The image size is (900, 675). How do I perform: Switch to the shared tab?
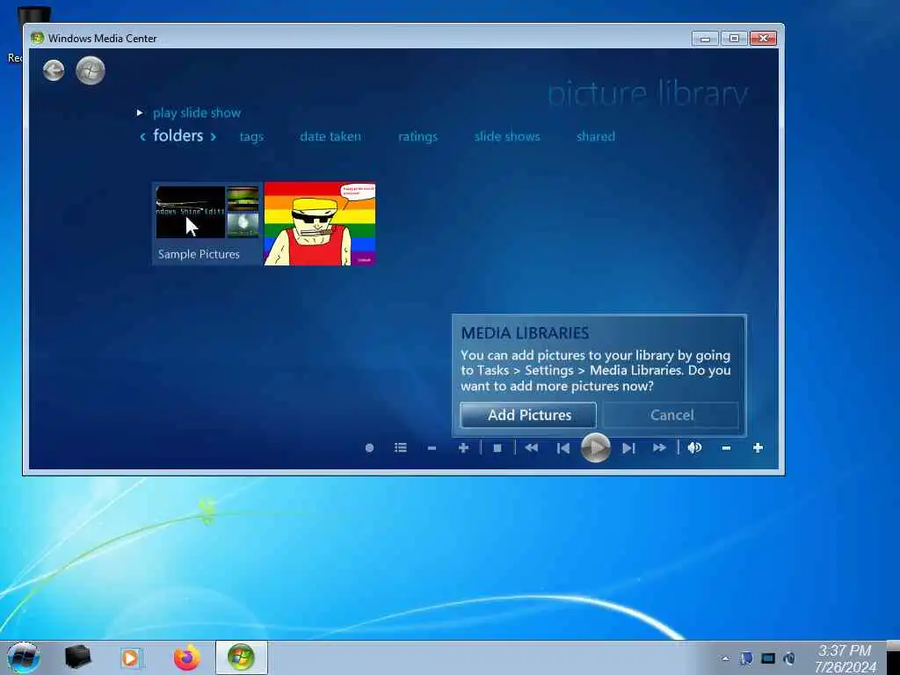[595, 136]
